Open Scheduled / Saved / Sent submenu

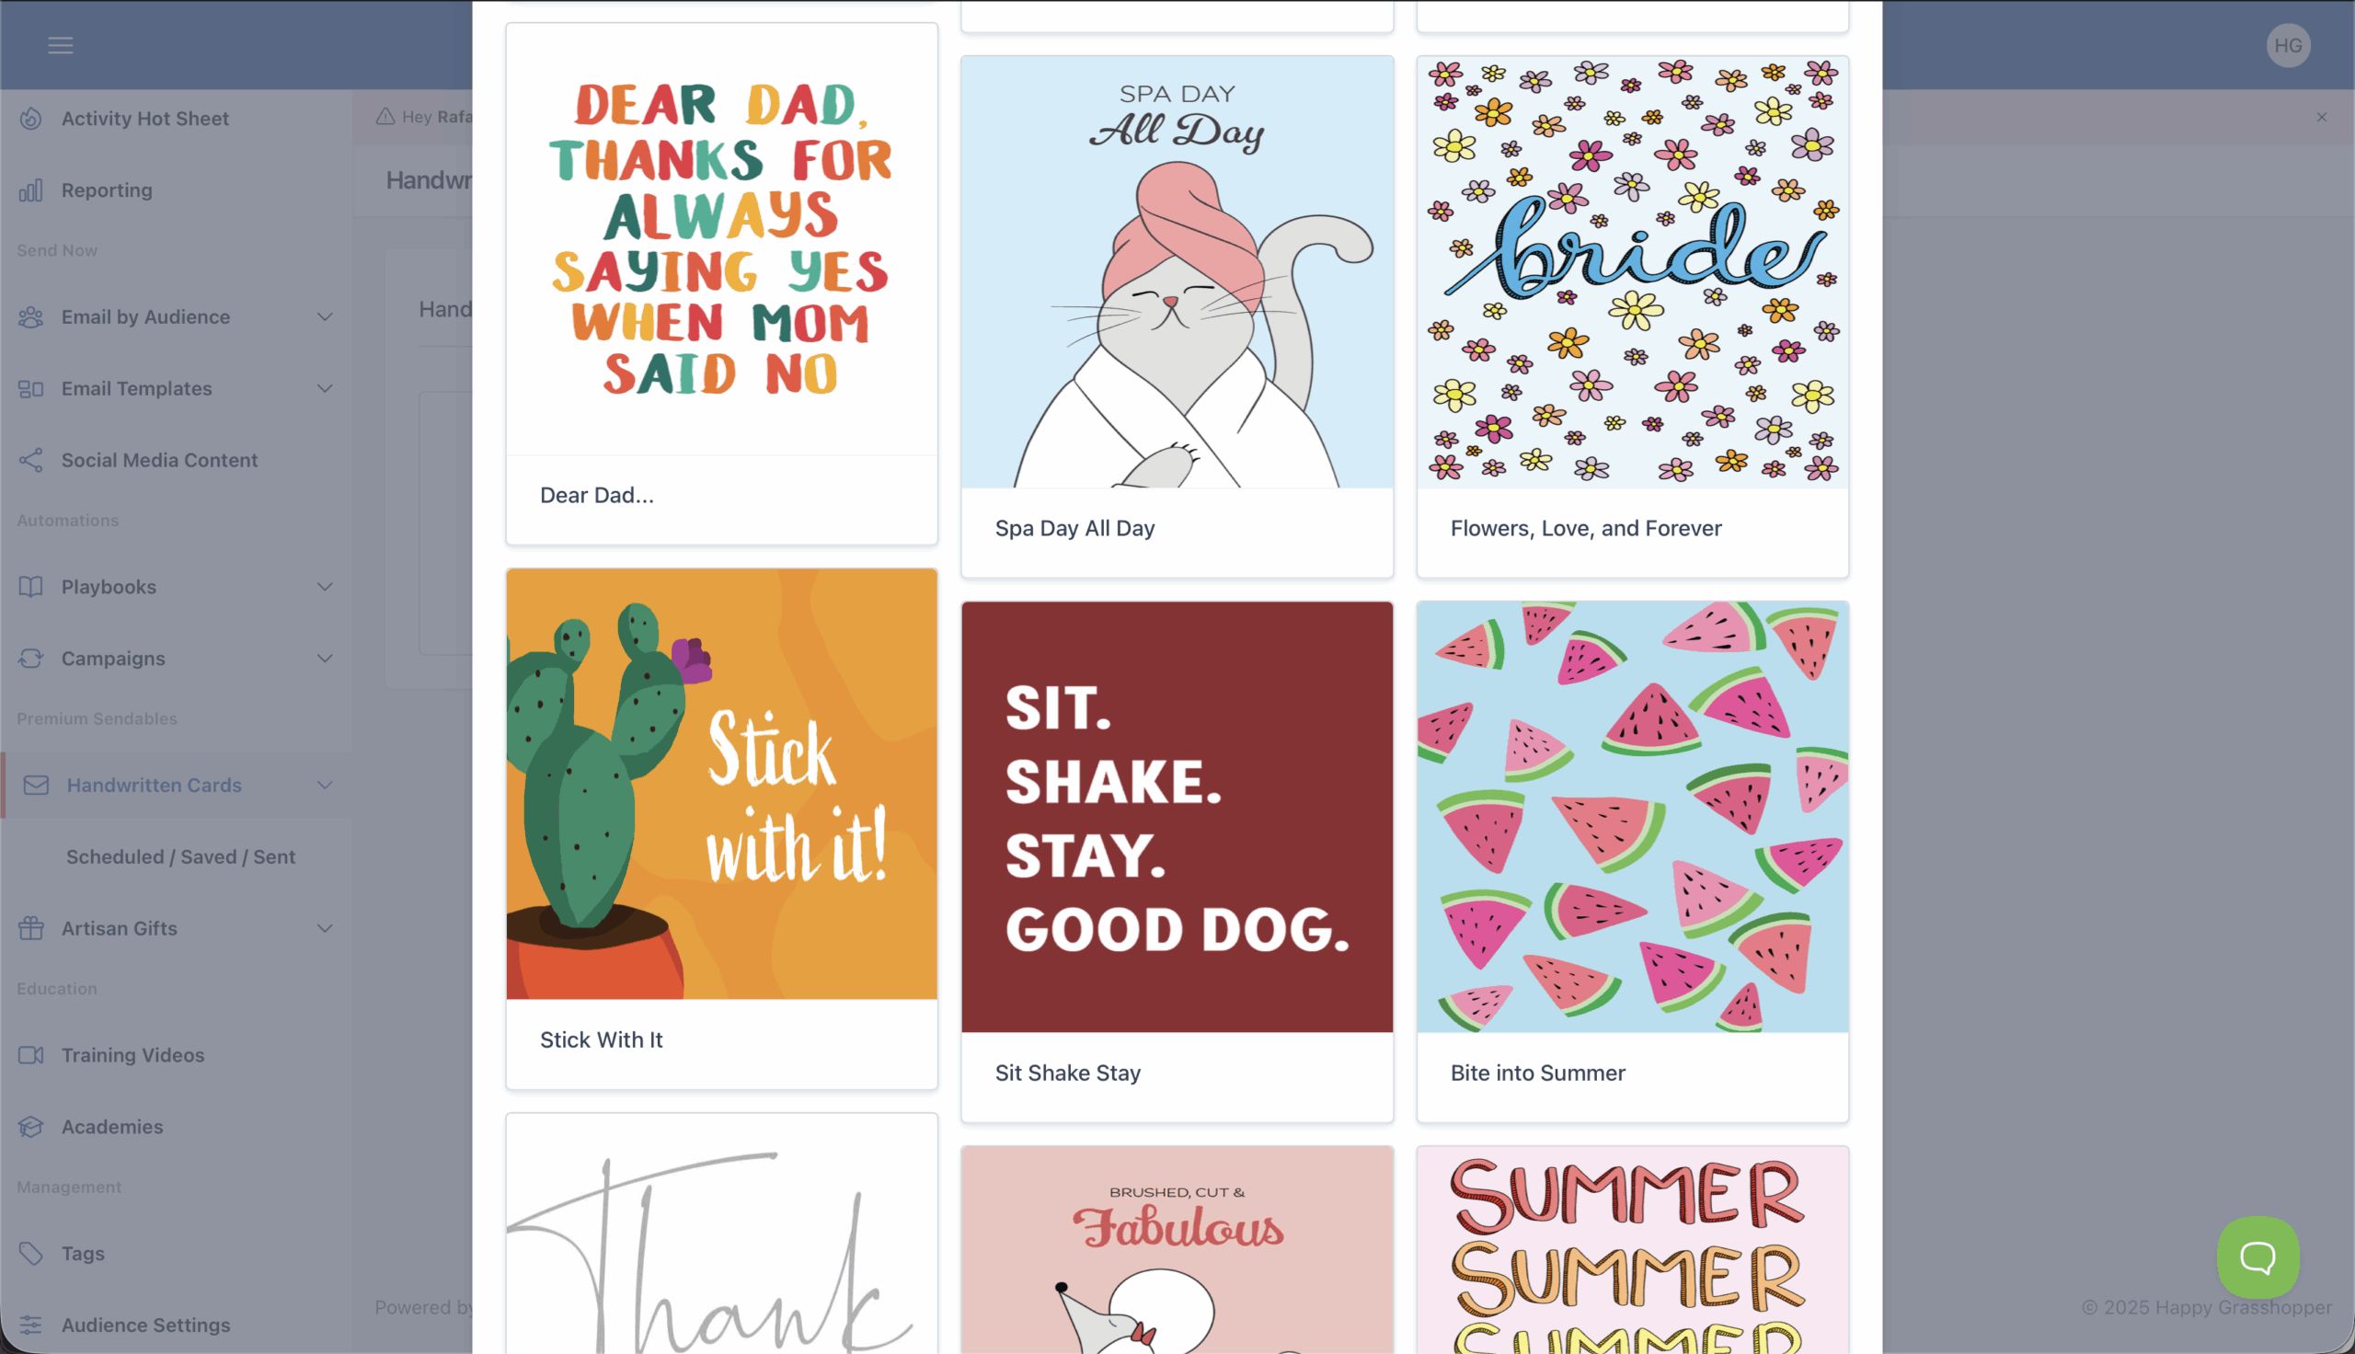point(180,856)
